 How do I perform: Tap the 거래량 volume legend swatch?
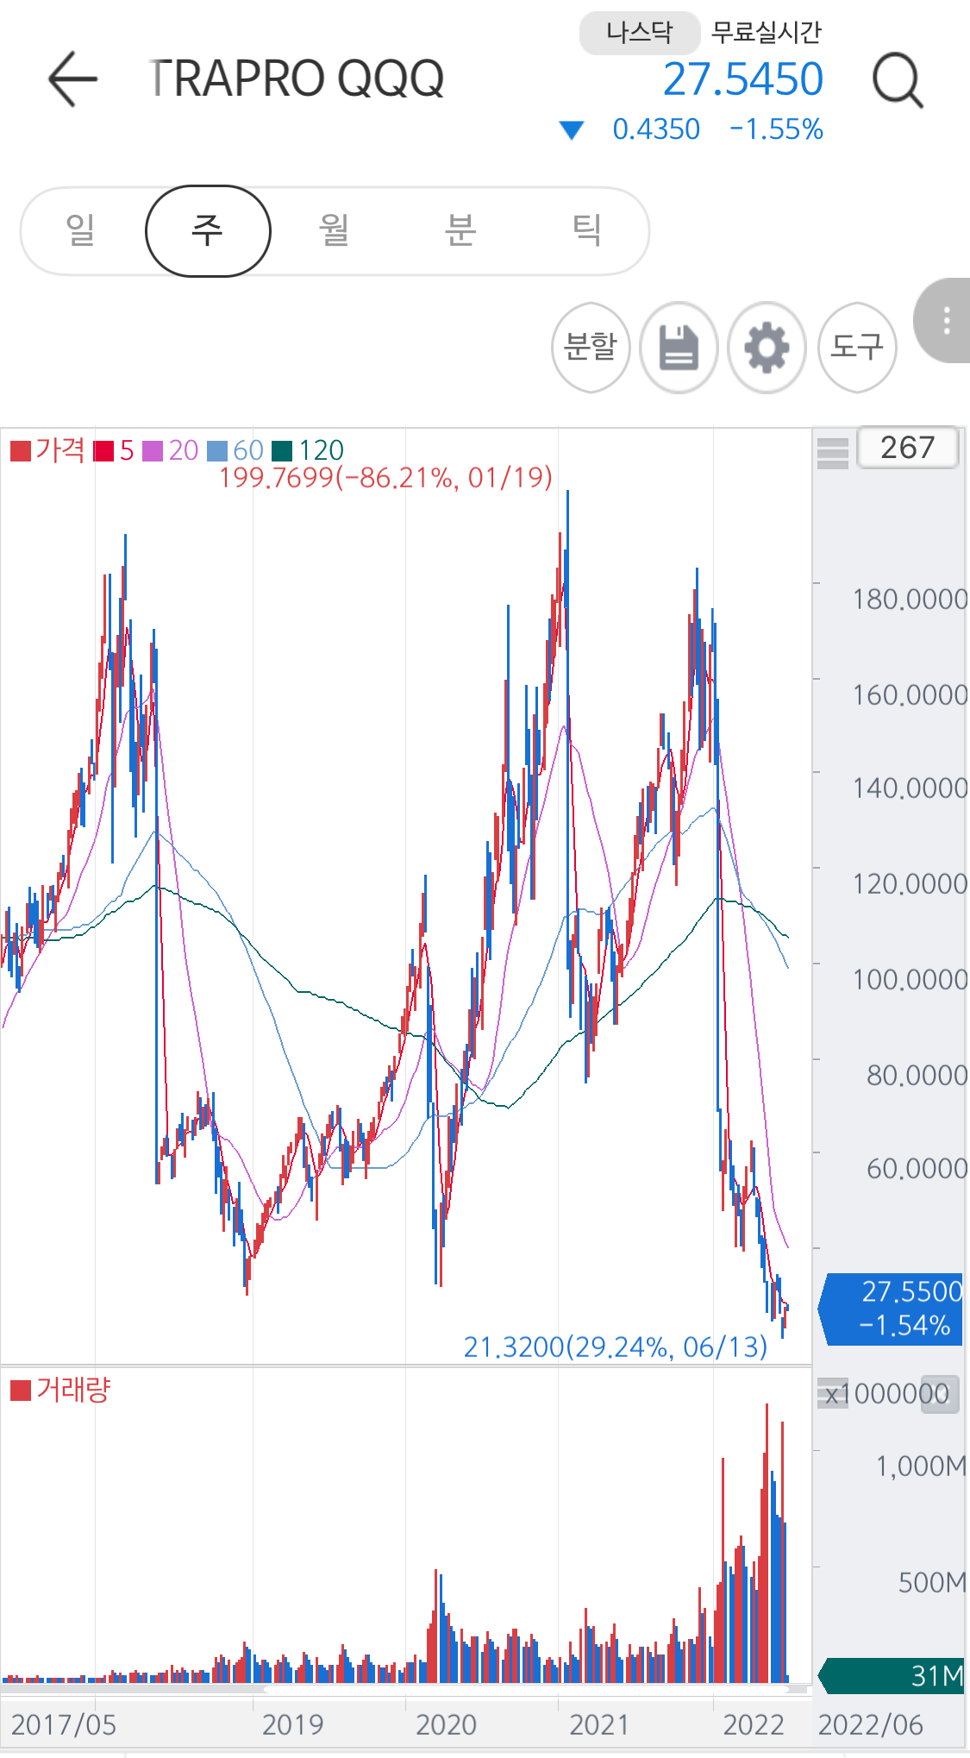21,1391
